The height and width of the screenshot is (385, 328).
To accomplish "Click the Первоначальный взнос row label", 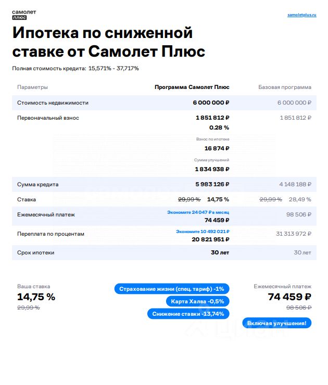I will point(48,118).
